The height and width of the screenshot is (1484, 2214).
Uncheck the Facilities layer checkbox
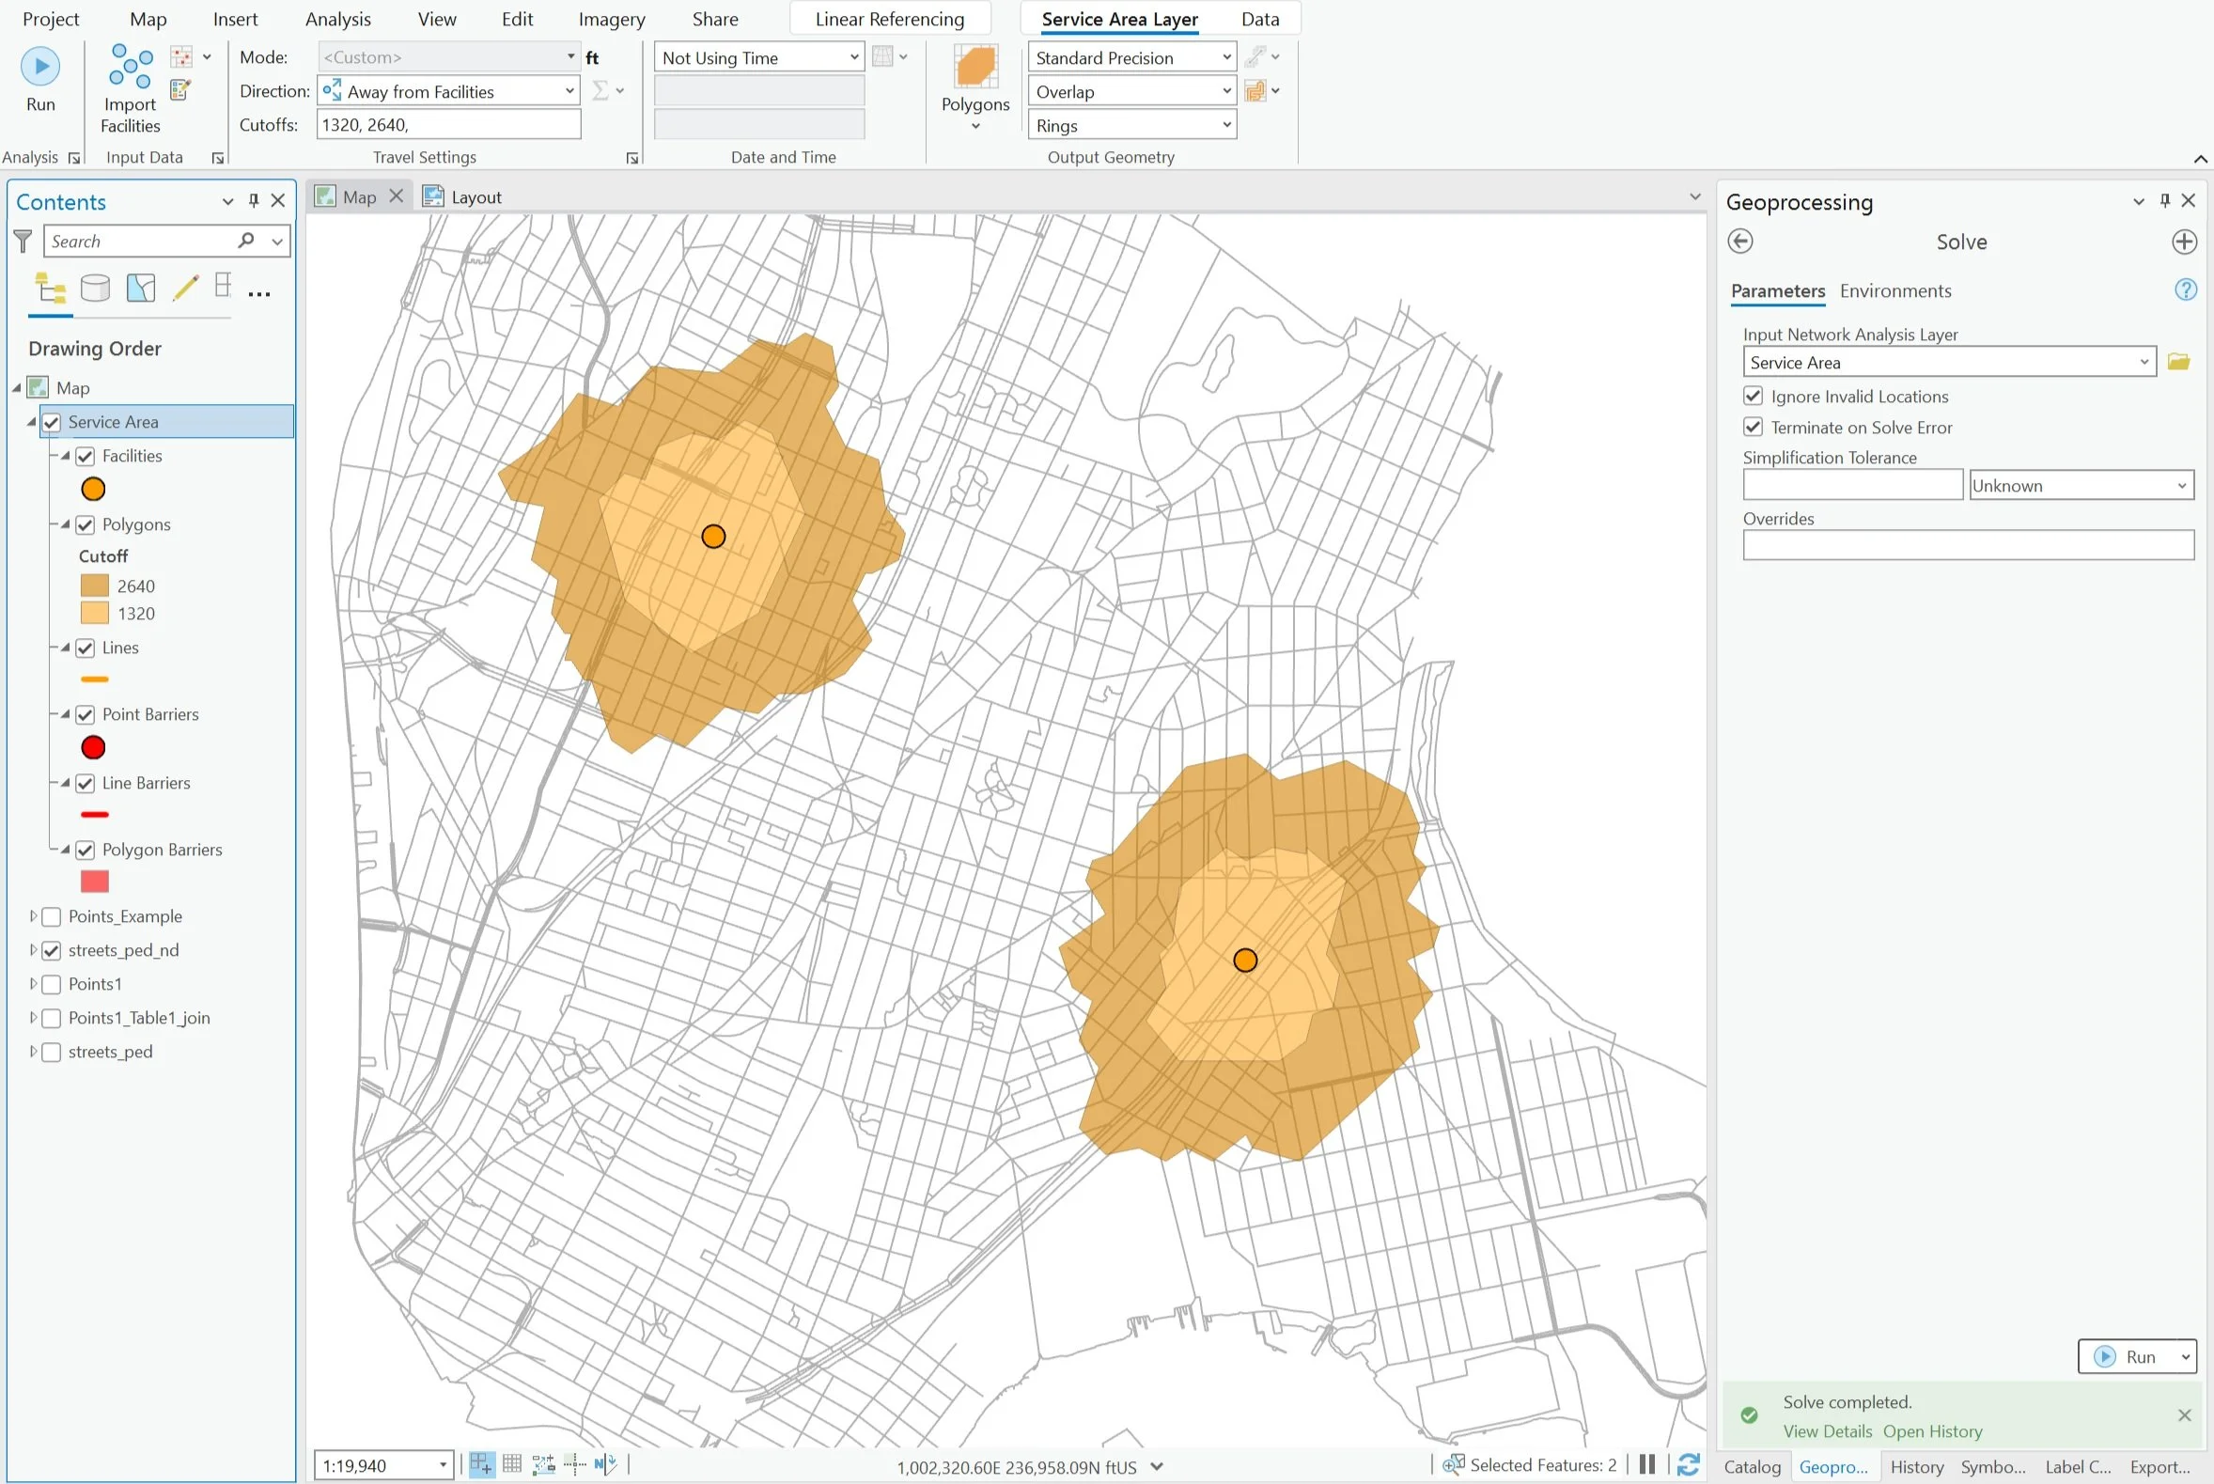tap(86, 456)
